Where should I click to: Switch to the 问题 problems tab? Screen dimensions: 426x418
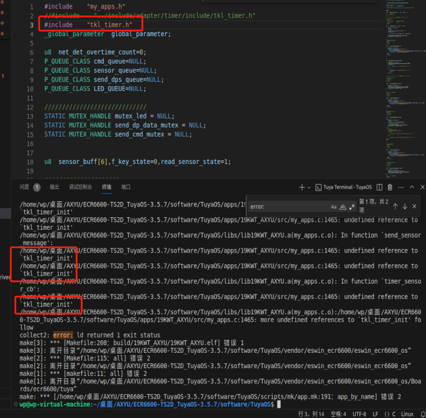24,187
